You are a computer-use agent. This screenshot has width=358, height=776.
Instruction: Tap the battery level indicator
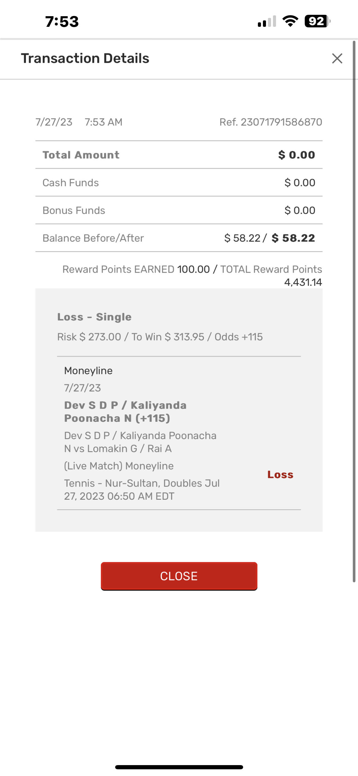point(317,21)
